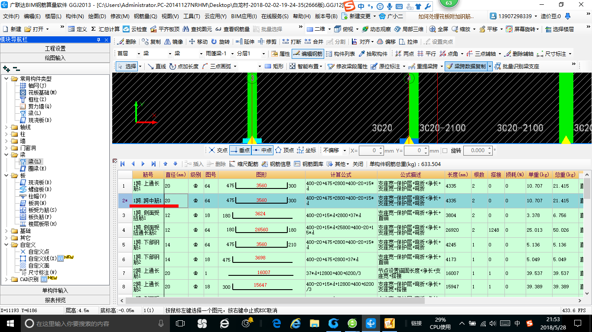Click 原位标注 in-place annotation tool
The width and height of the screenshot is (592, 332).
click(x=385, y=66)
